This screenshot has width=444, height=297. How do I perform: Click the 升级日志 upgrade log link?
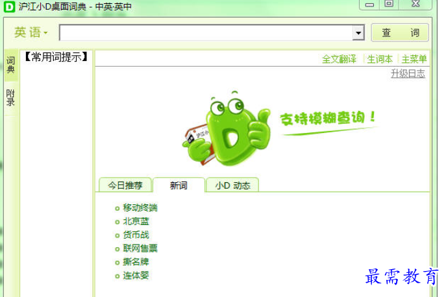(x=408, y=73)
